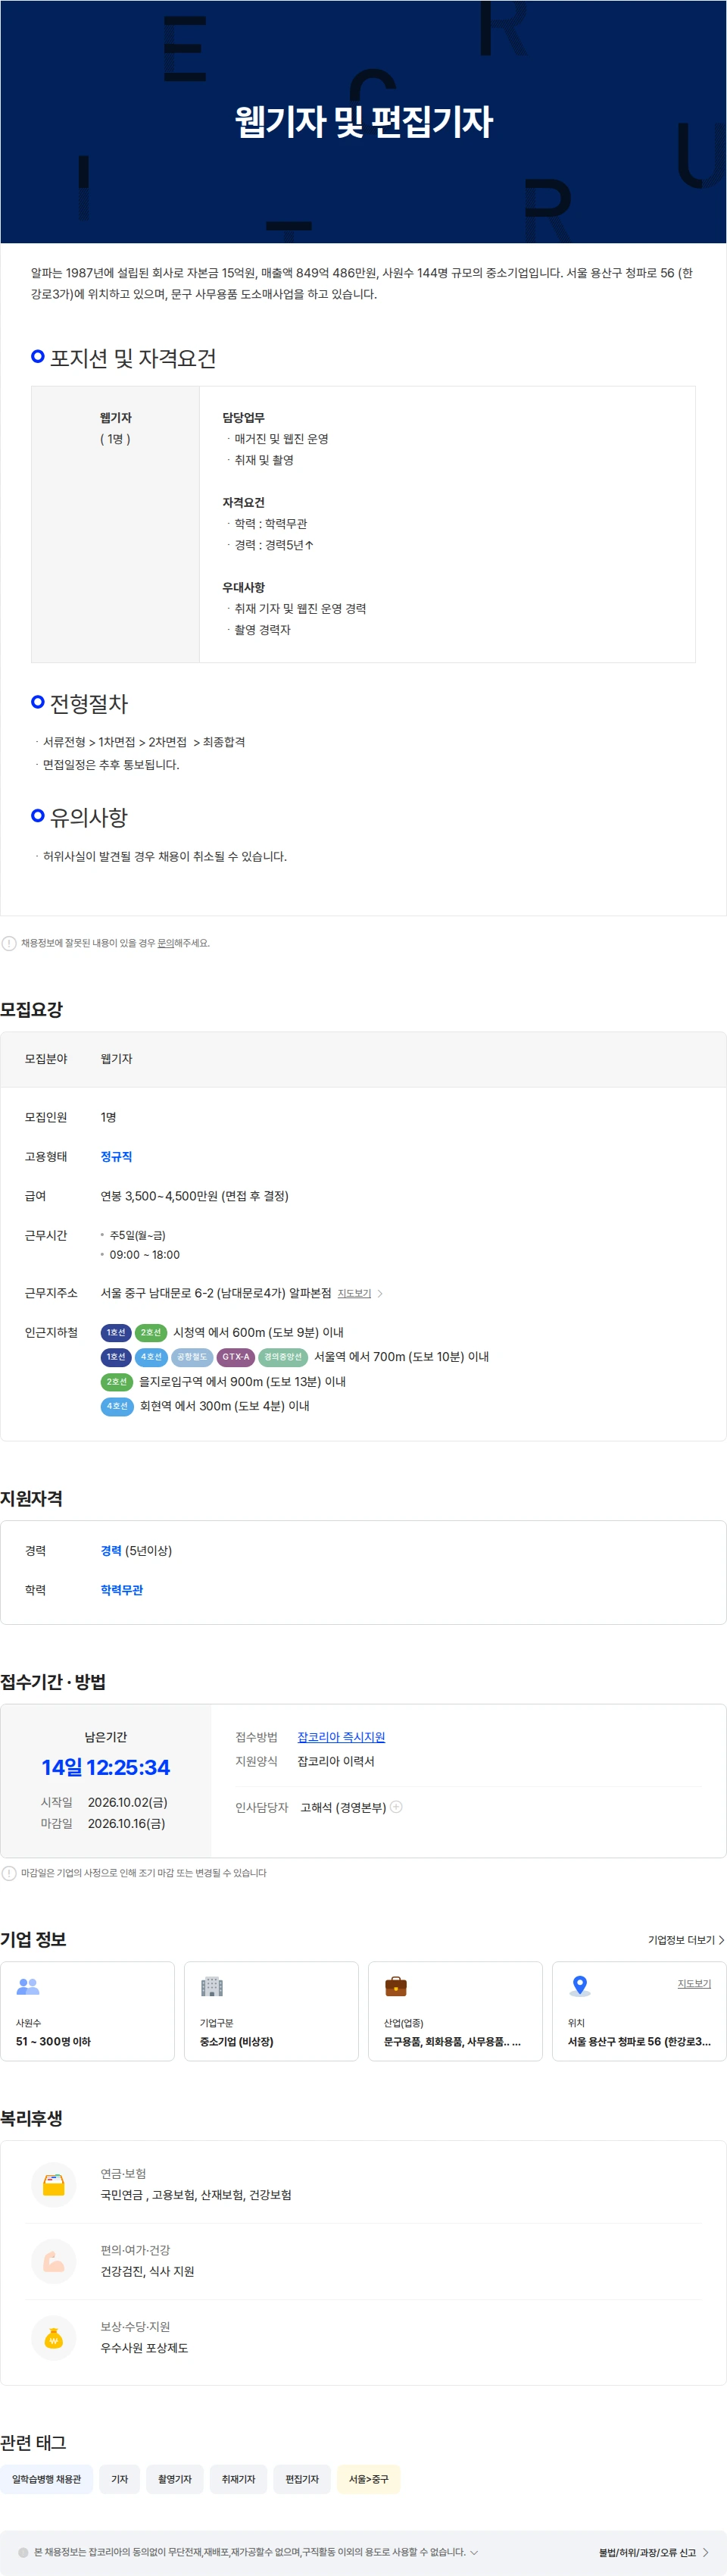Image resolution: width=727 pixels, height=2576 pixels.
Task: Expand 인사담당자 고해석 plus icon
Action: (x=397, y=1806)
